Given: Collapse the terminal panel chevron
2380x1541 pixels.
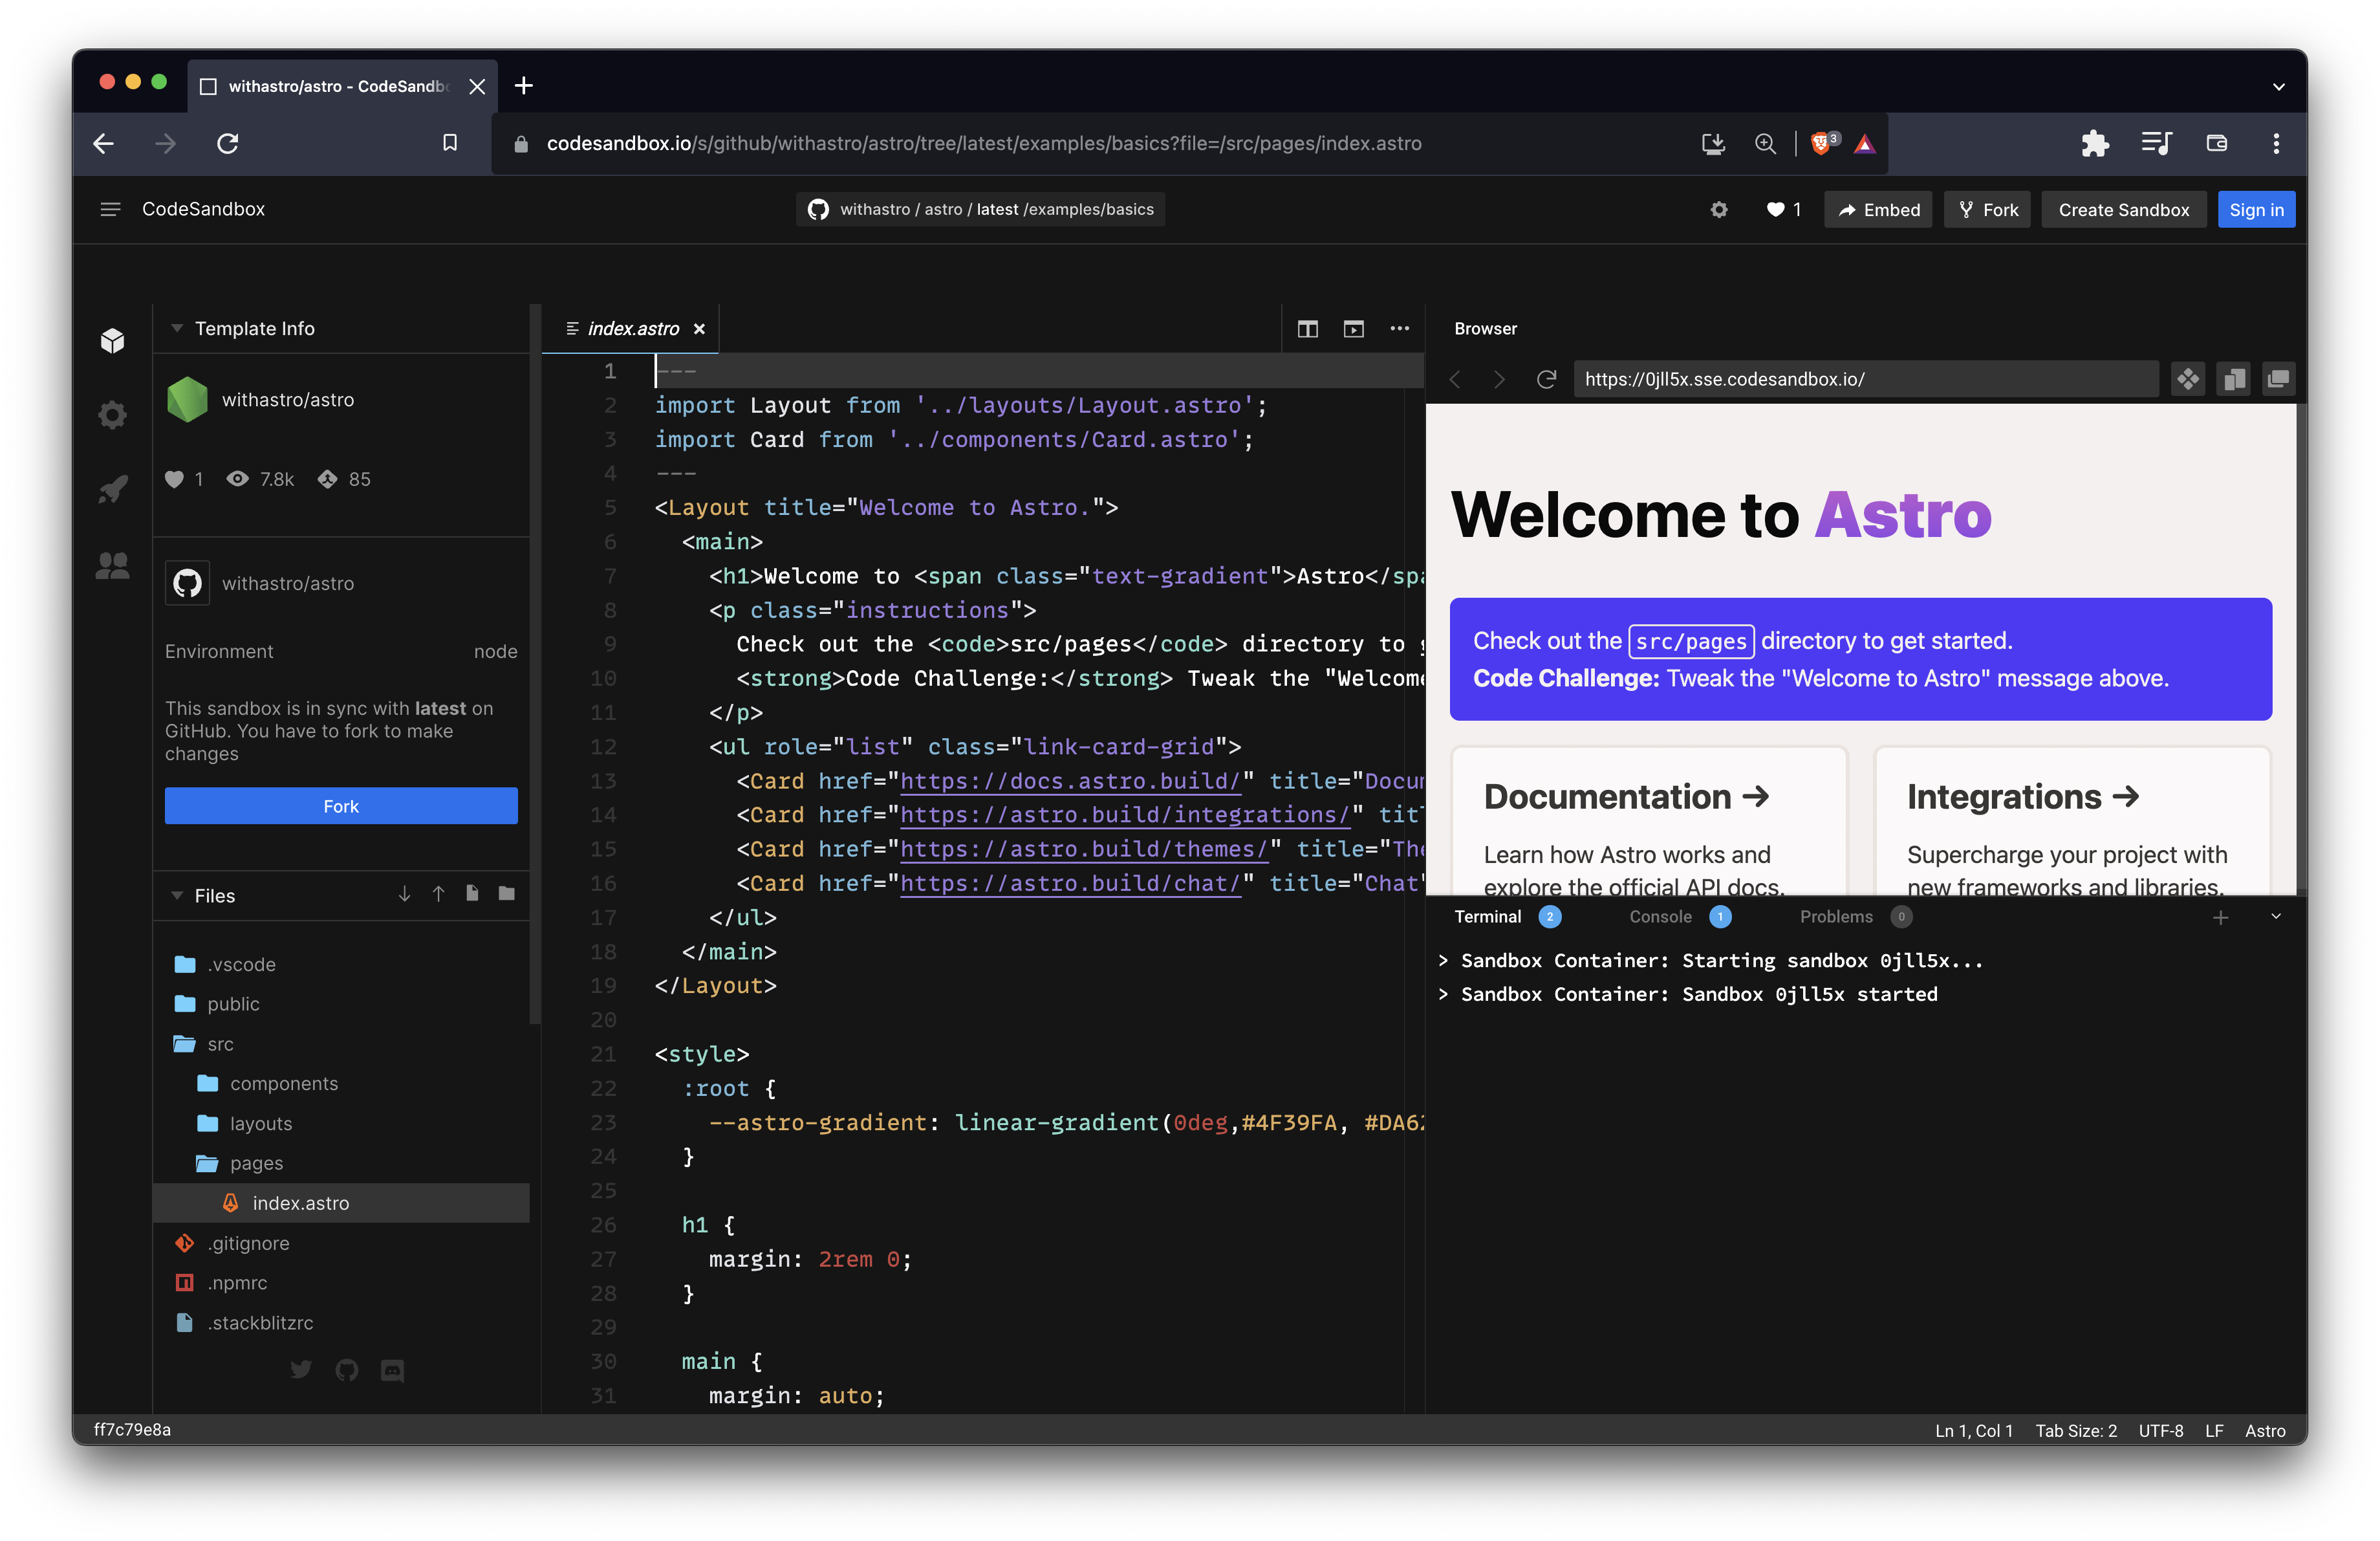Looking at the screenshot, I should (x=2276, y=917).
